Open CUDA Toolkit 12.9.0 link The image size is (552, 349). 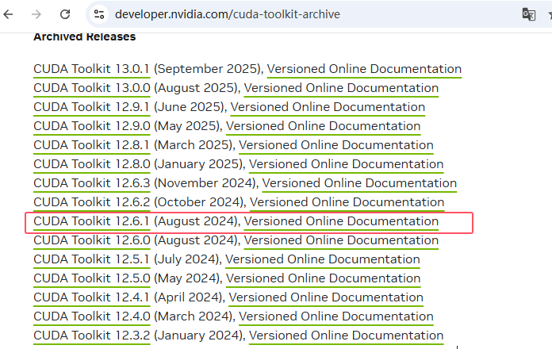coord(91,126)
